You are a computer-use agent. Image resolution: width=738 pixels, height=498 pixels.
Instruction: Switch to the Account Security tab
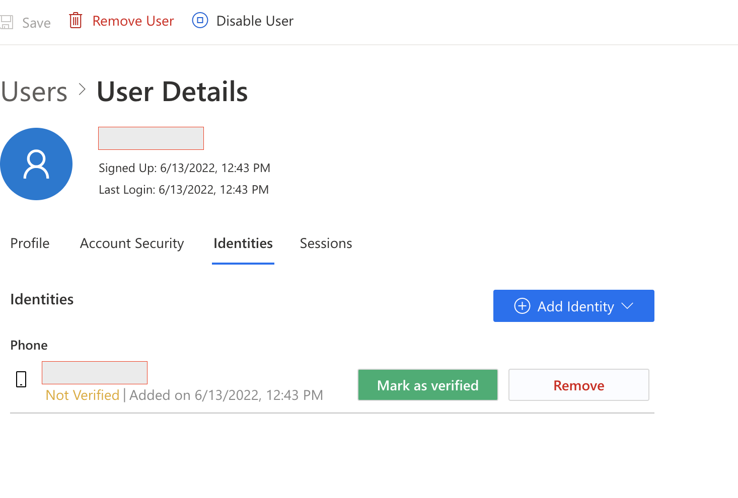[x=131, y=243]
